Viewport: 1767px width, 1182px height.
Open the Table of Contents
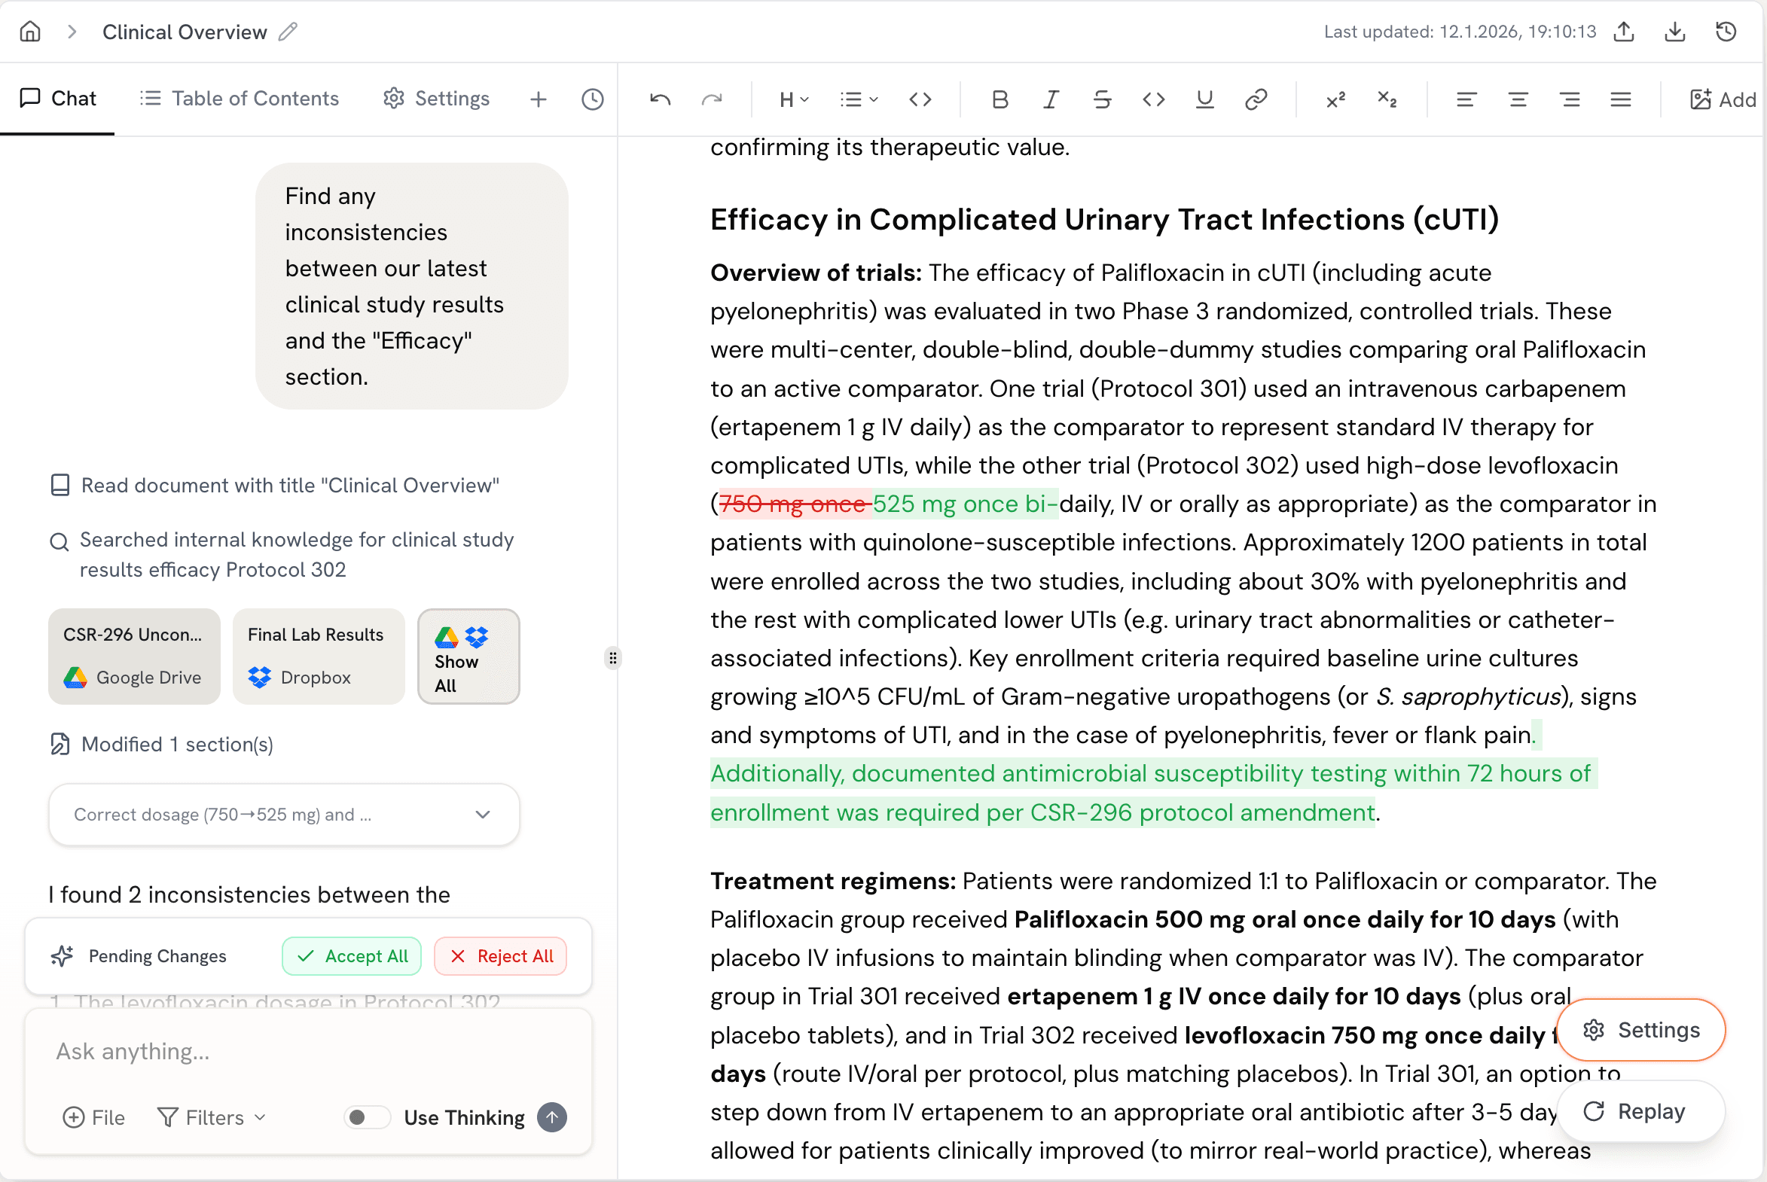coord(238,98)
